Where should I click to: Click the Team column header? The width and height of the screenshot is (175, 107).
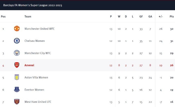click(28, 17)
